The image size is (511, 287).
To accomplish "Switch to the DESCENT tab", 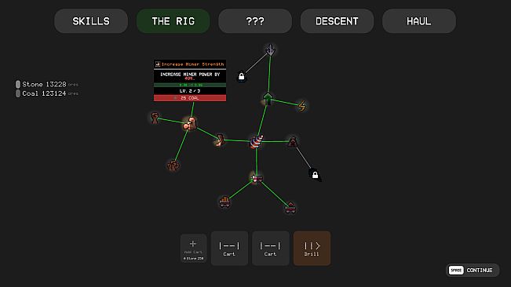I will tap(337, 21).
